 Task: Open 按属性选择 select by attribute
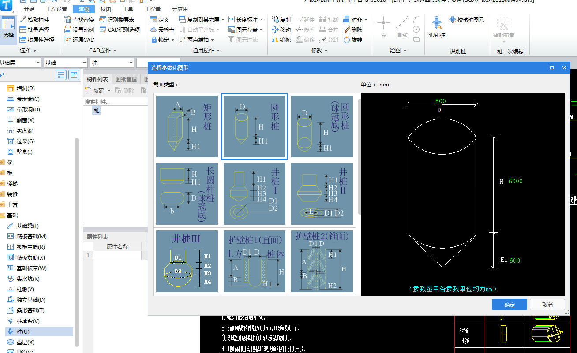point(37,40)
